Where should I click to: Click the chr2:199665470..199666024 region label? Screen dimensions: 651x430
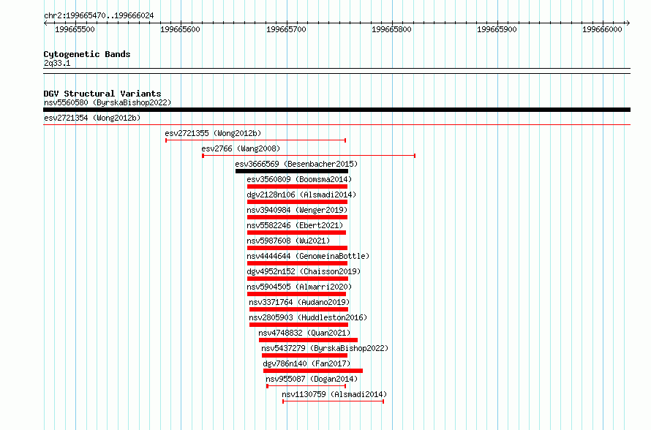[x=99, y=15]
